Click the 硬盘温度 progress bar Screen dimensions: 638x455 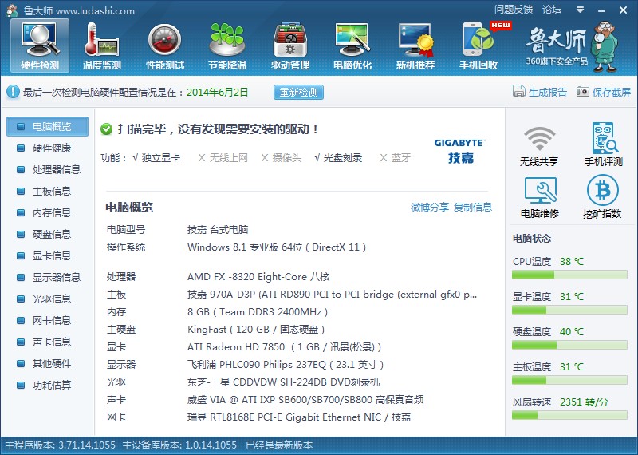[x=569, y=345]
